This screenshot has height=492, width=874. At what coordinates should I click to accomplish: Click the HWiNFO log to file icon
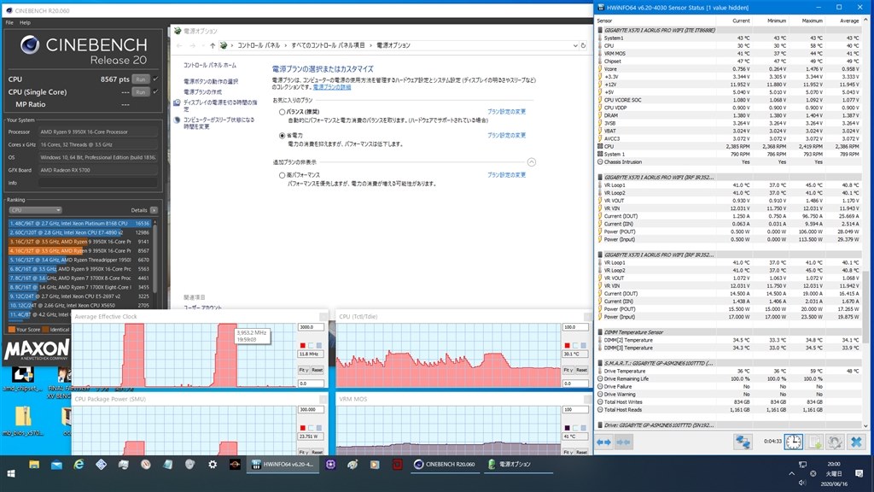815,442
